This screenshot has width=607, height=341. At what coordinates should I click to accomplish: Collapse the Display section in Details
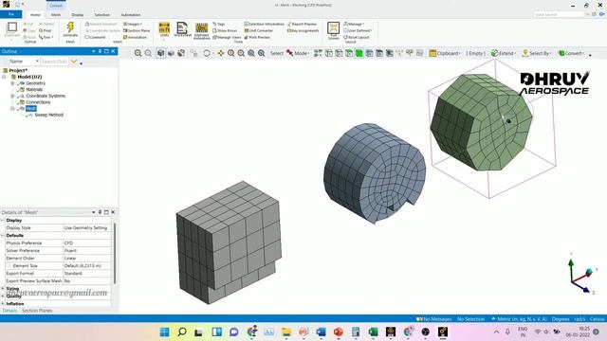(3, 220)
